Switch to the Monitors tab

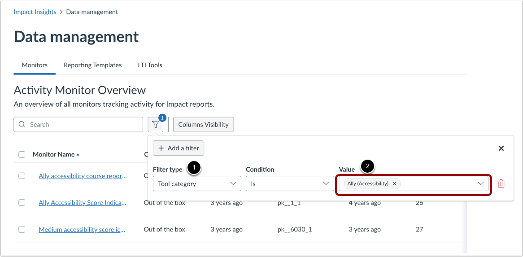(35, 65)
